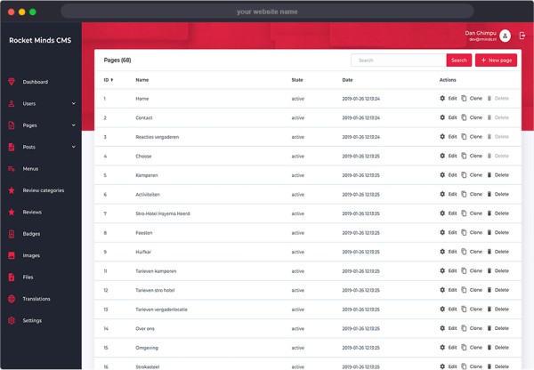Click Dan Ghimpu's profile avatar icon
534x370 pixels.
(x=505, y=36)
